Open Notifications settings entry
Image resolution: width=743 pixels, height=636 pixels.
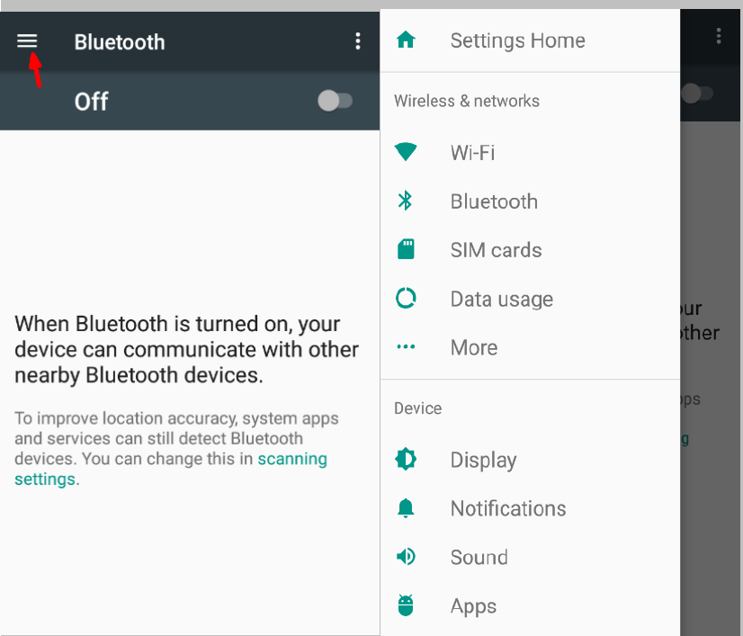click(x=530, y=508)
